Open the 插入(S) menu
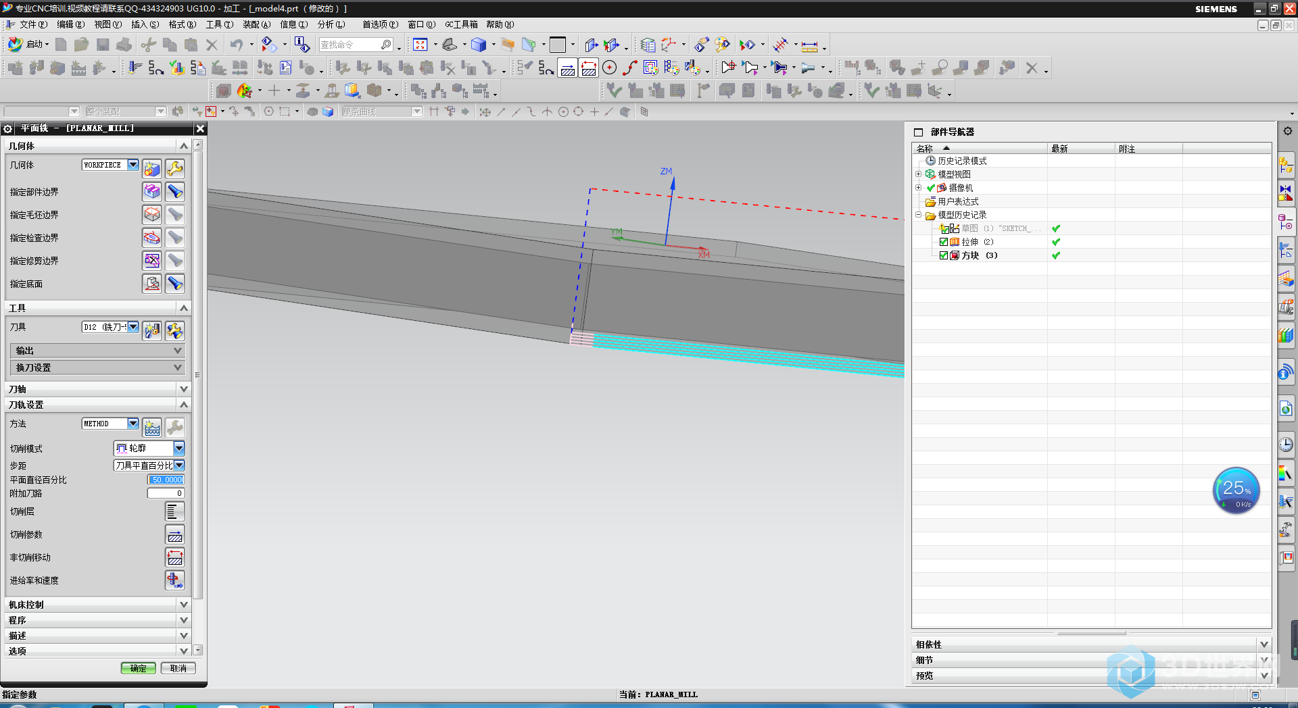This screenshot has width=1298, height=708. tap(145, 24)
